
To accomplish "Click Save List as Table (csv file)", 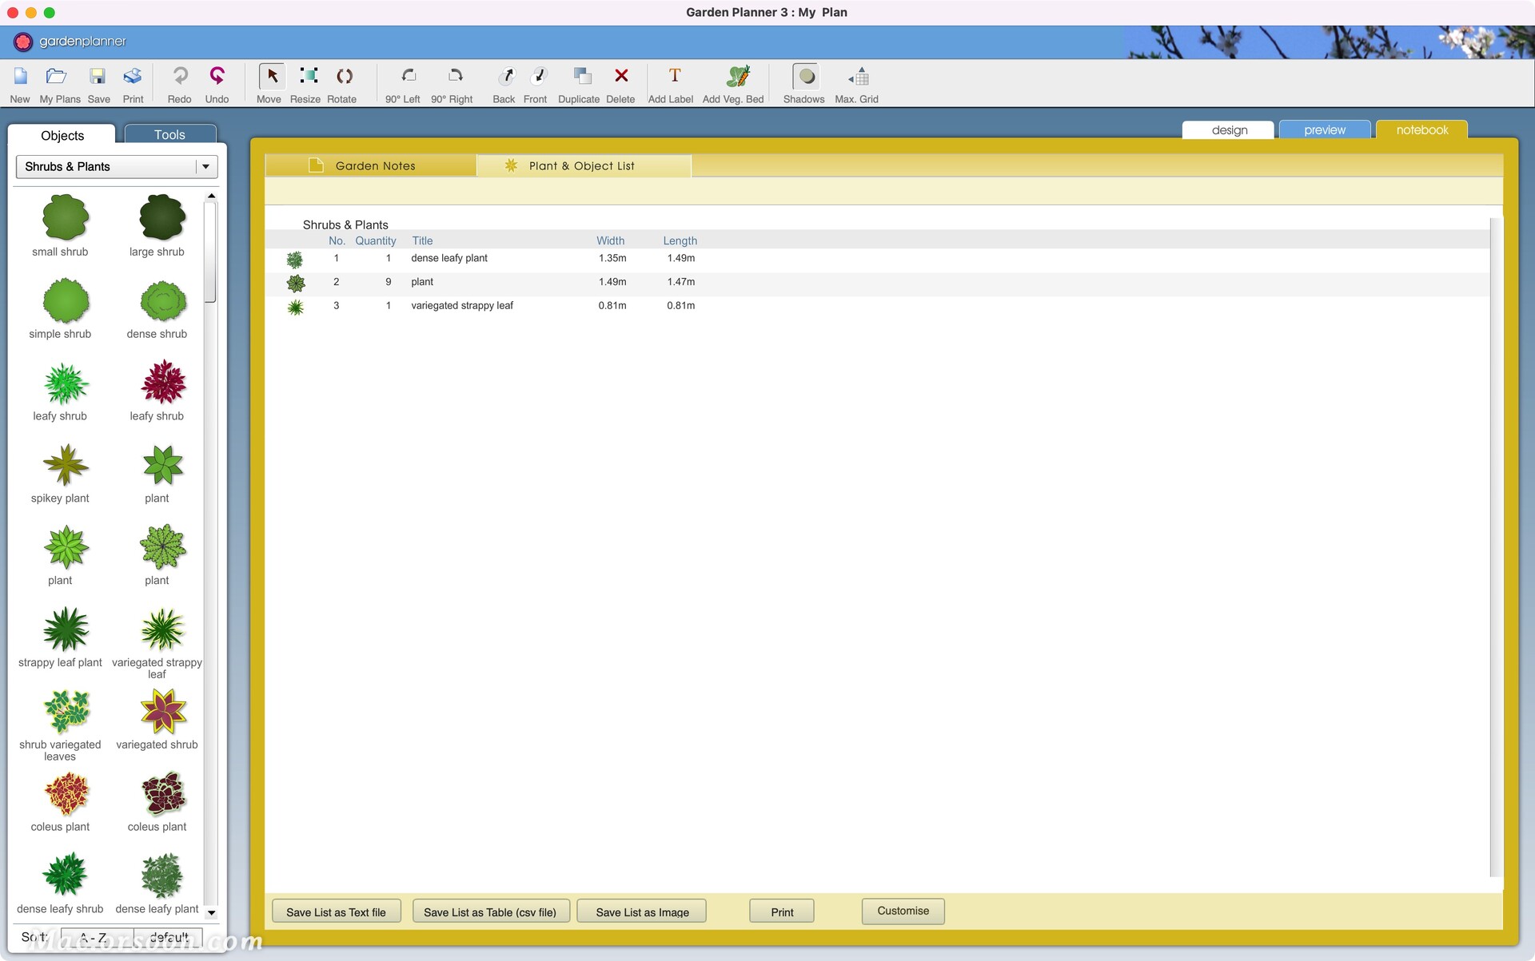I will pyautogui.click(x=490, y=912).
